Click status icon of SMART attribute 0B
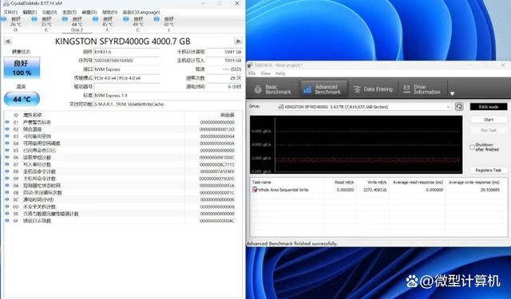Screen dimensions: 511x299 7,192
